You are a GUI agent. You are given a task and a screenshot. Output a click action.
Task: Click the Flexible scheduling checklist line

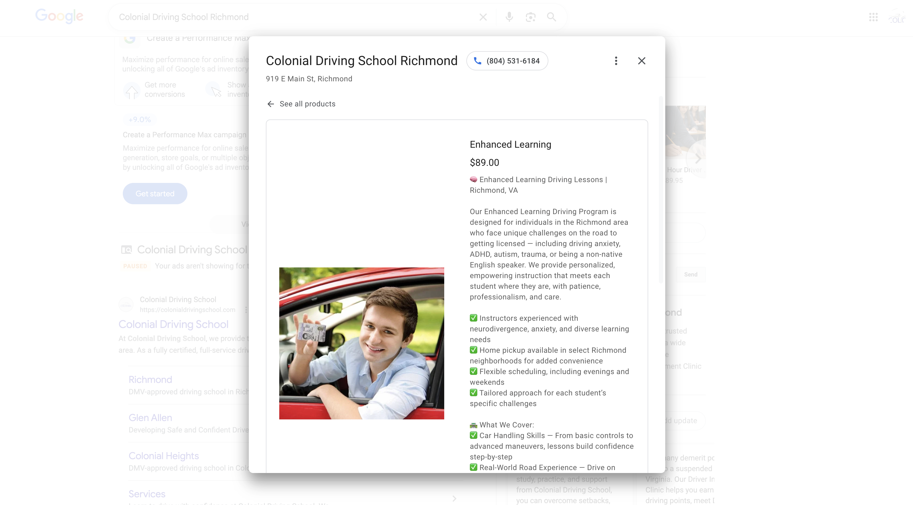(549, 377)
